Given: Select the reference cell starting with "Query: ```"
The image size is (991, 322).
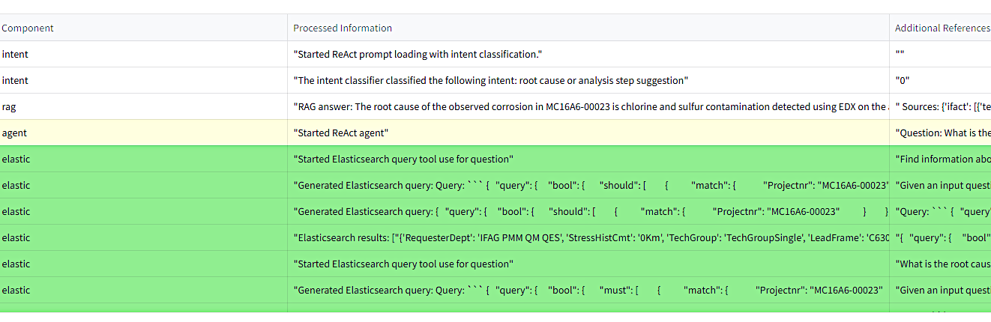Looking at the screenshot, I should 940,212.
